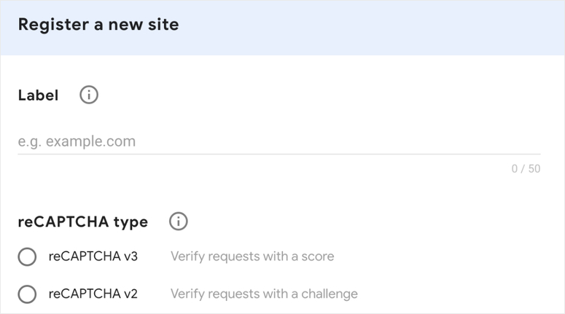Open the info icon beside Label
Image resolution: width=565 pixels, height=314 pixels.
(x=89, y=95)
